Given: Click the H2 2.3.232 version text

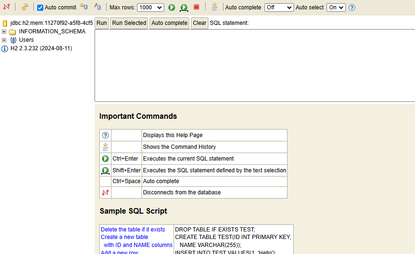Looking at the screenshot, I should click(41, 48).
